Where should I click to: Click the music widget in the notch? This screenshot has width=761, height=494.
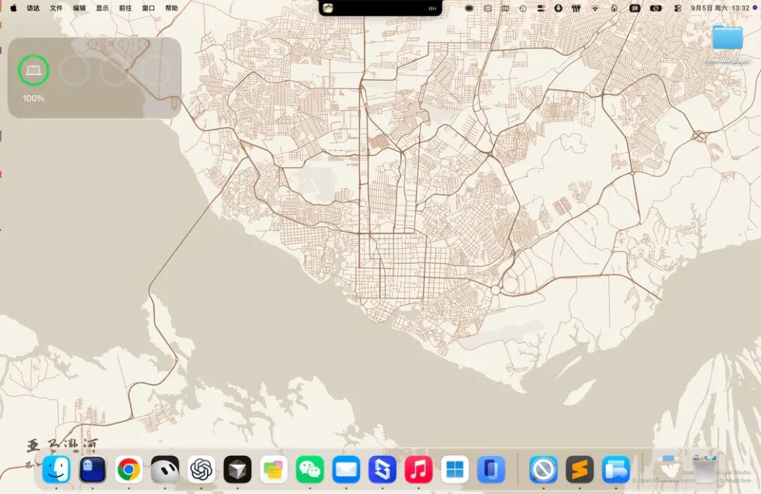(x=380, y=8)
